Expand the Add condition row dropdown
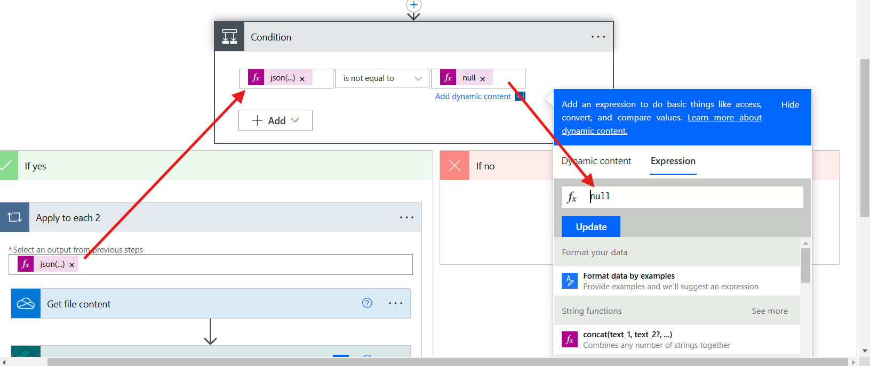Viewport: 870px width, 366px height. point(275,120)
